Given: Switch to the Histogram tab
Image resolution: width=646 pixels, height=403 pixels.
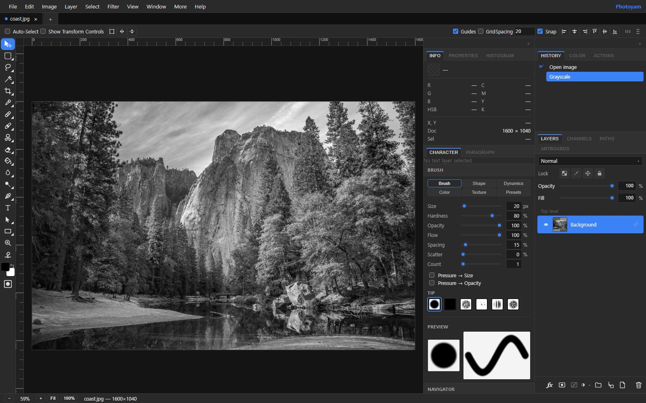Looking at the screenshot, I should click(x=499, y=56).
